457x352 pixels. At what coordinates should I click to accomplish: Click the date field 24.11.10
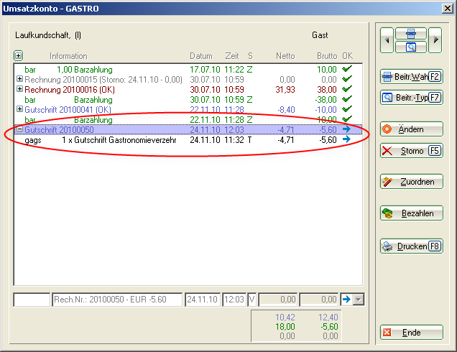pos(203,300)
